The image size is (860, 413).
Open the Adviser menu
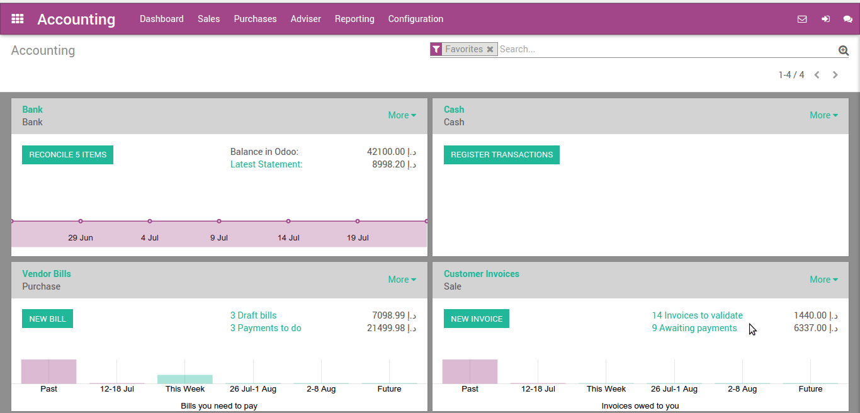[x=305, y=19]
